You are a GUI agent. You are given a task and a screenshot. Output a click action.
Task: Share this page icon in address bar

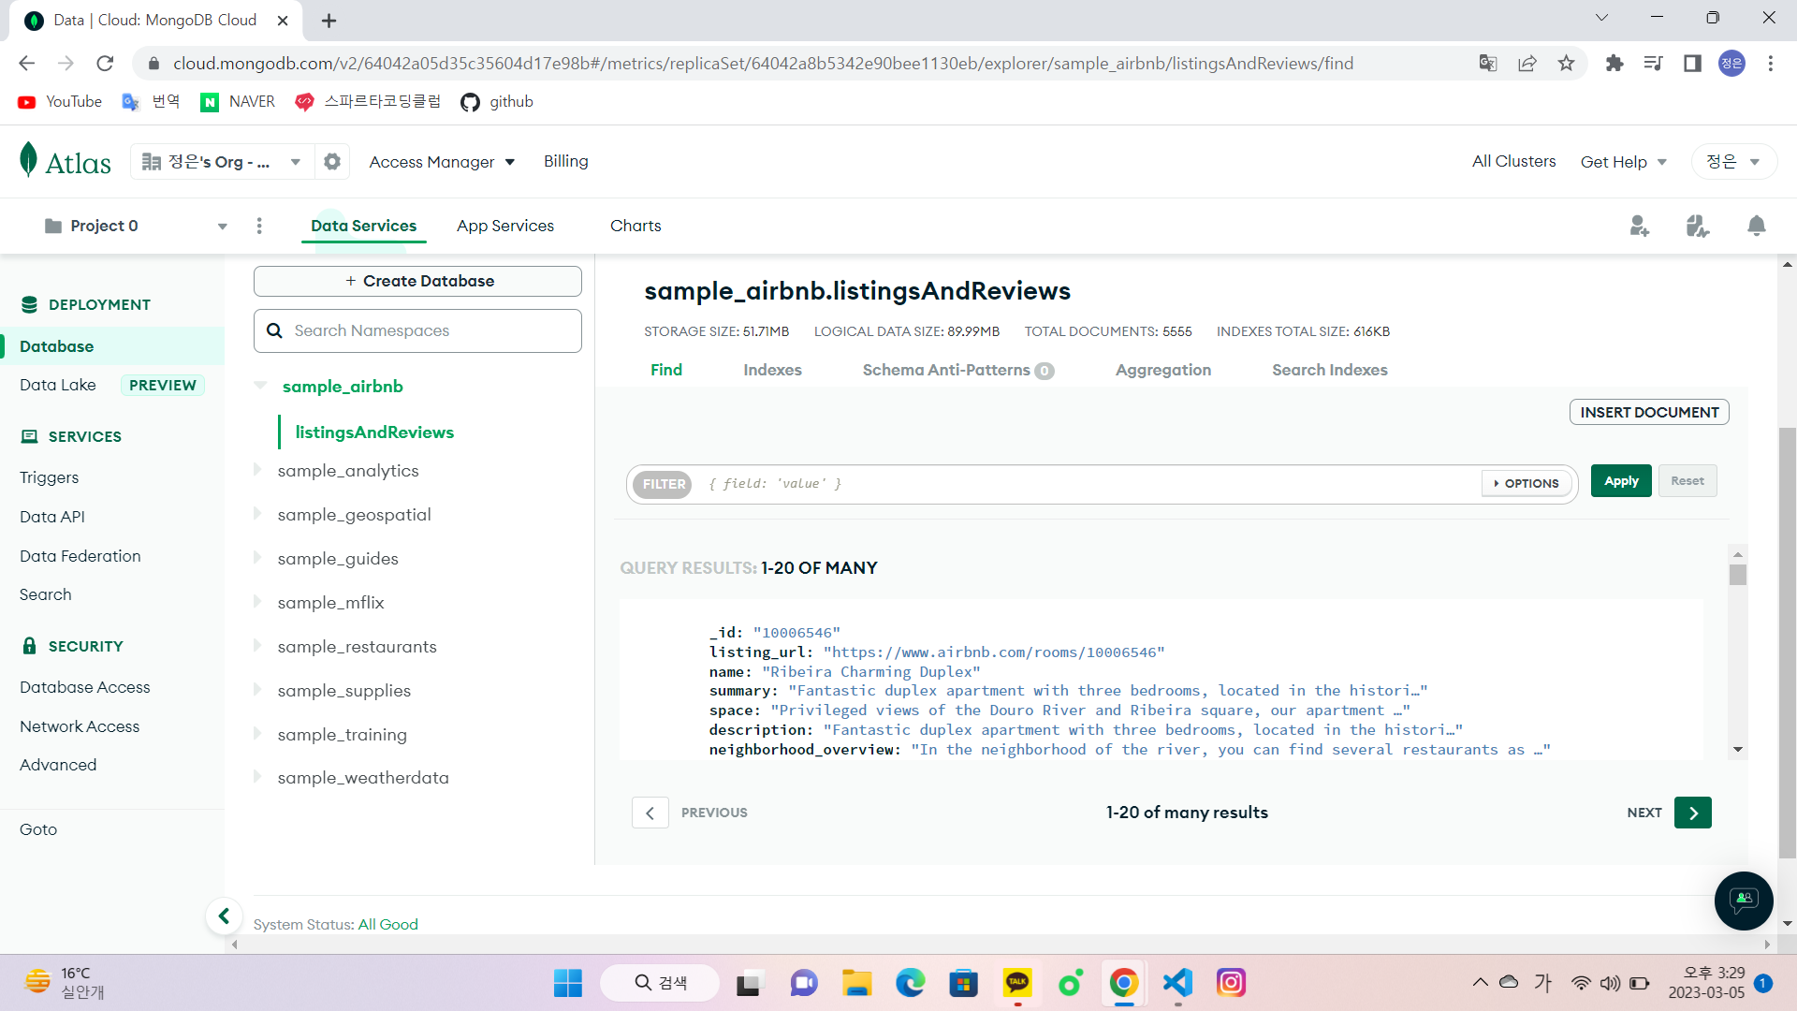click(1527, 63)
